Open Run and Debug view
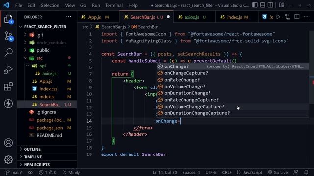Image resolution: width=314 pixels, height=176 pixels. 8,69
